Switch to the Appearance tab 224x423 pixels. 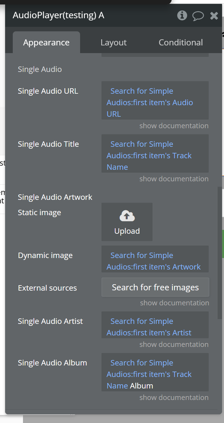(x=46, y=43)
